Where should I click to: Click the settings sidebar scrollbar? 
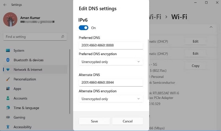tap(70, 81)
